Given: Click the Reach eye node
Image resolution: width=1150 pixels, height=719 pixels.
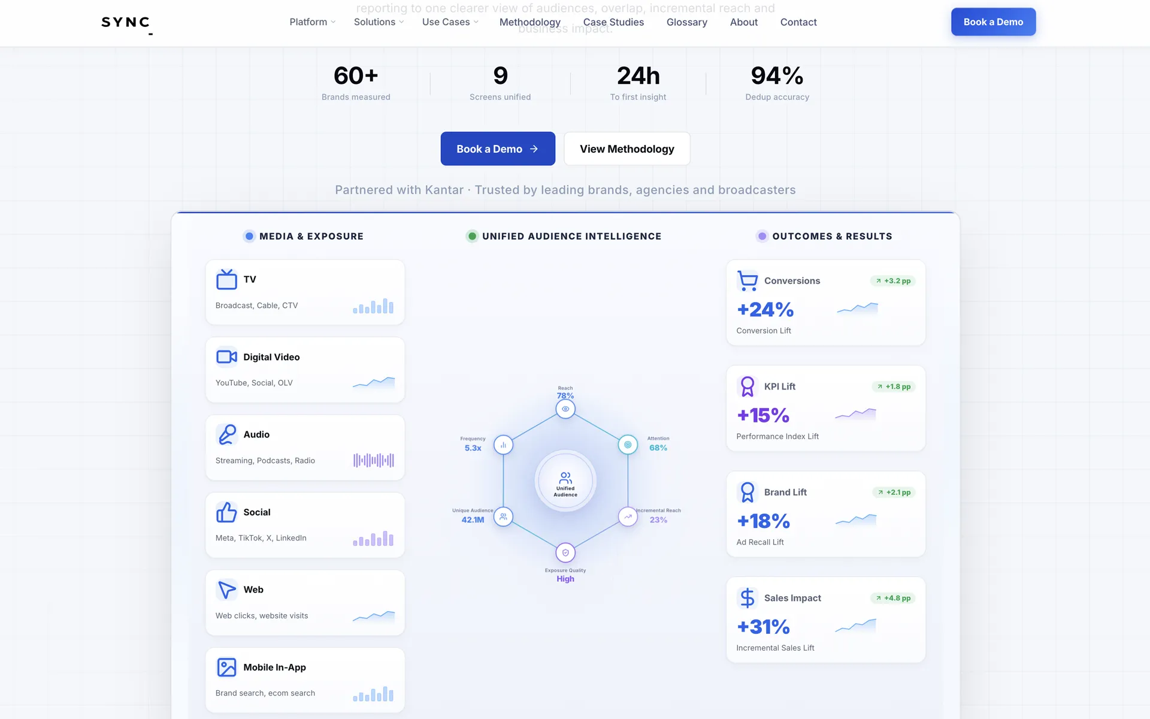Looking at the screenshot, I should 565,409.
